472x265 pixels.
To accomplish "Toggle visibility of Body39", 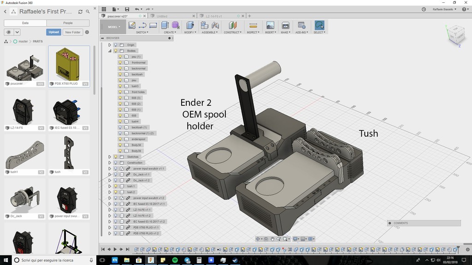I will [120, 151].
